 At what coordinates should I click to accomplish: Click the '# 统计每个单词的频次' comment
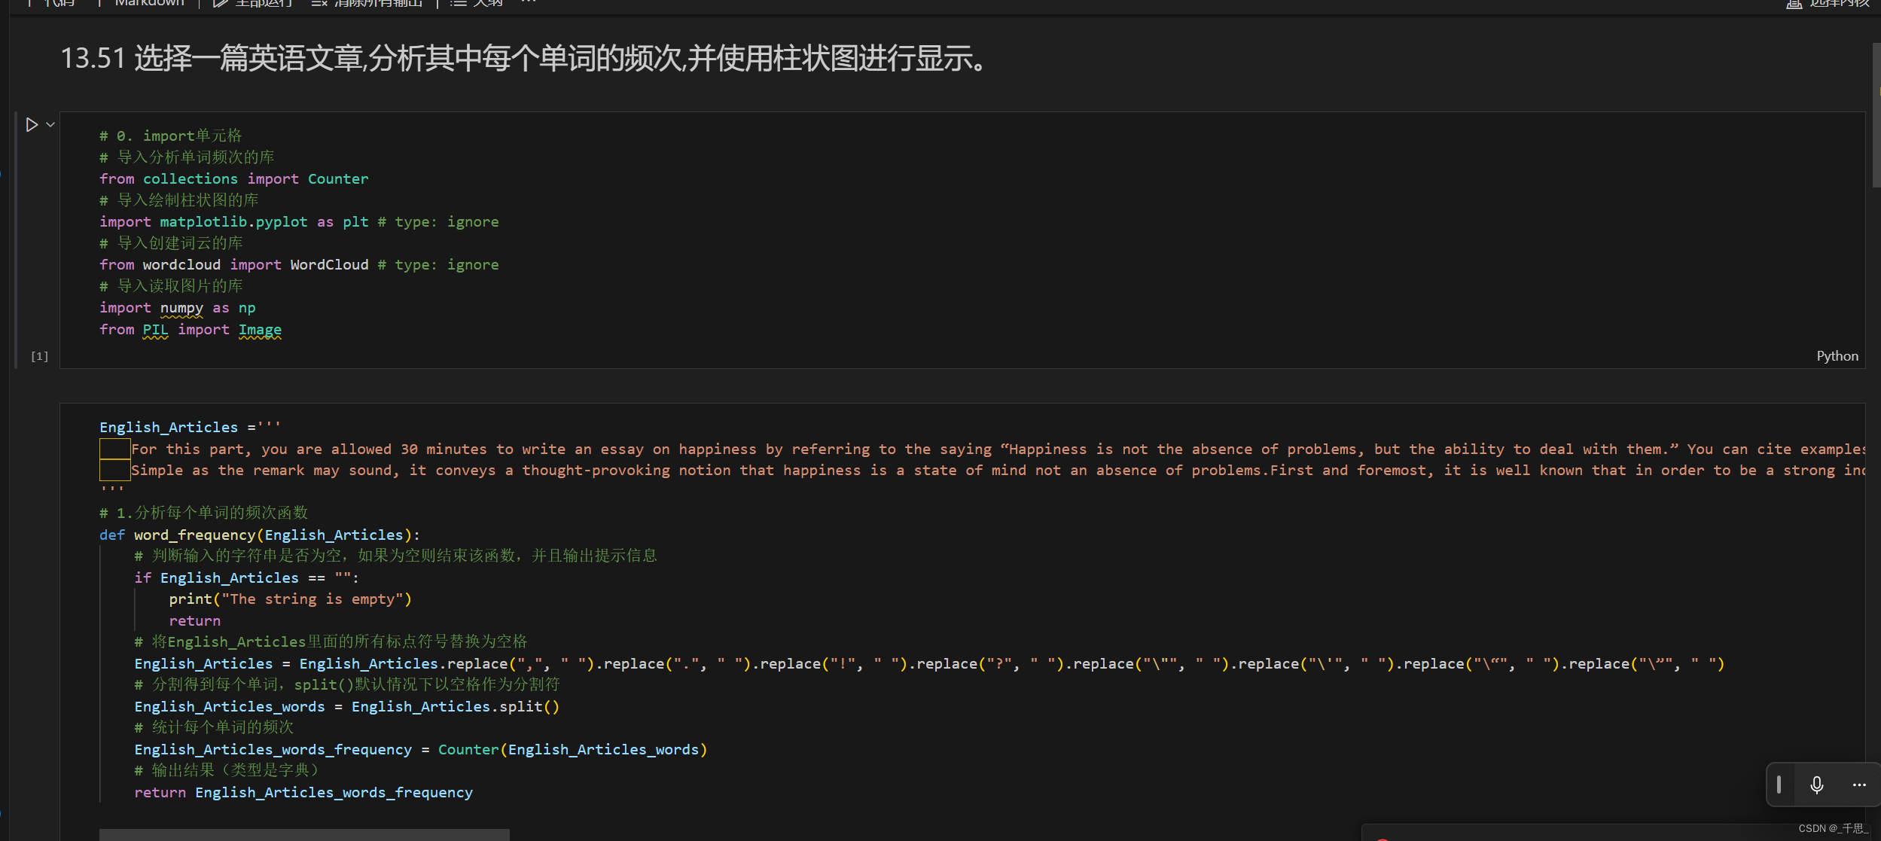click(214, 728)
